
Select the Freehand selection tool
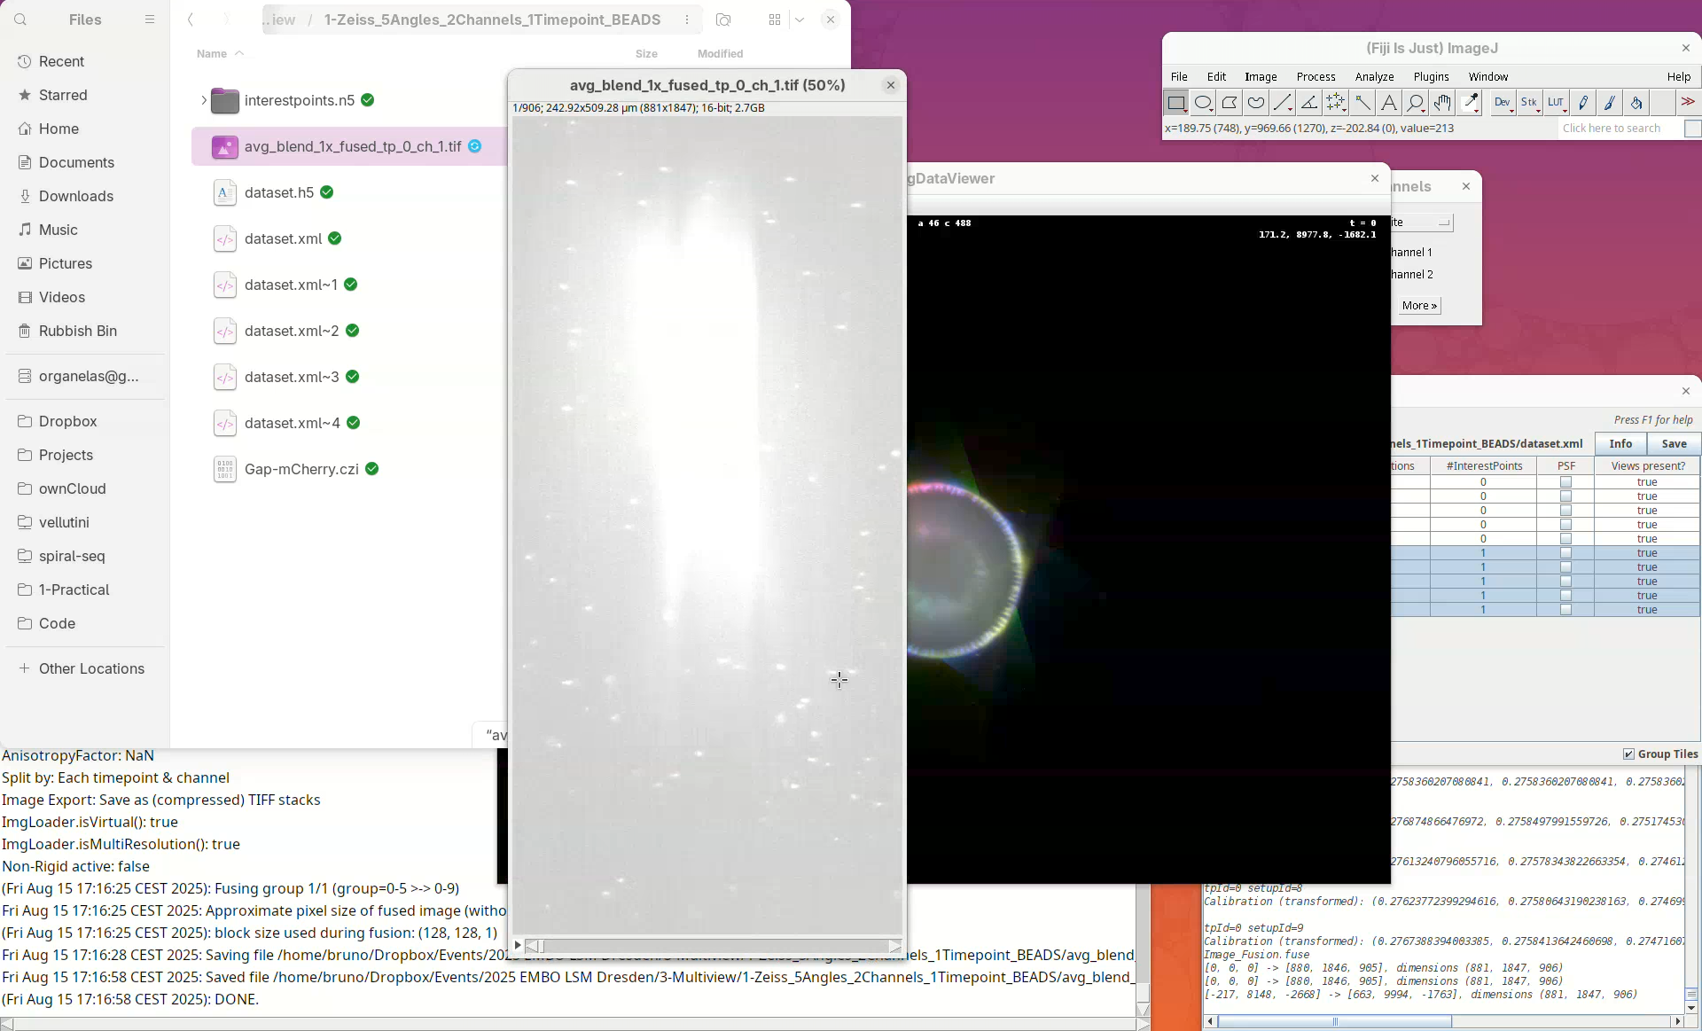click(1256, 103)
